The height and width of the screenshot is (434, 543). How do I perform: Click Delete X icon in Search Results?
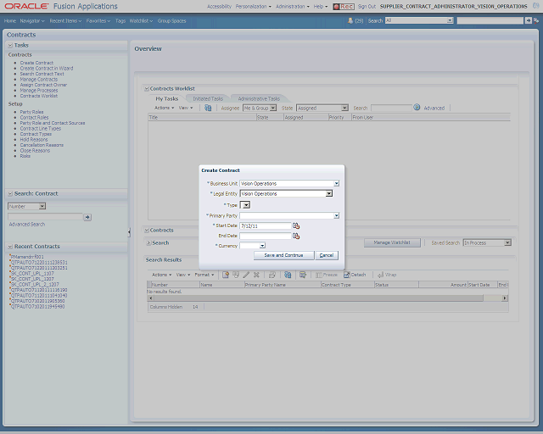click(x=256, y=275)
